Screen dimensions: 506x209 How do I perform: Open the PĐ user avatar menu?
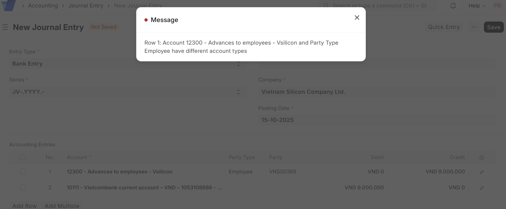click(x=497, y=6)
